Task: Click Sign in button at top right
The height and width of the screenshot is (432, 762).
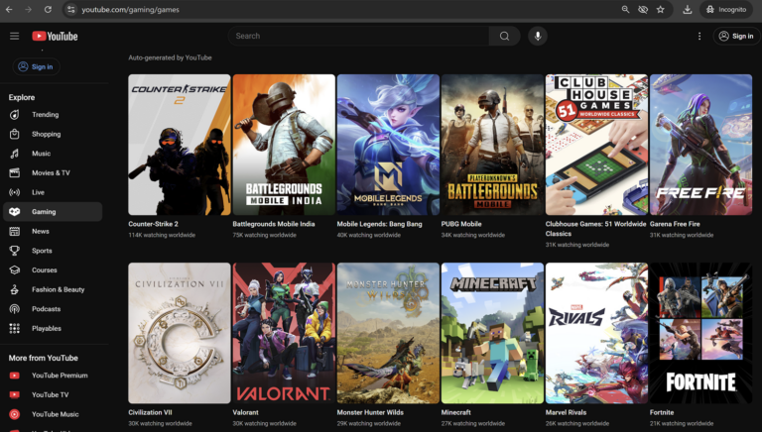Action: pos(736,36)
